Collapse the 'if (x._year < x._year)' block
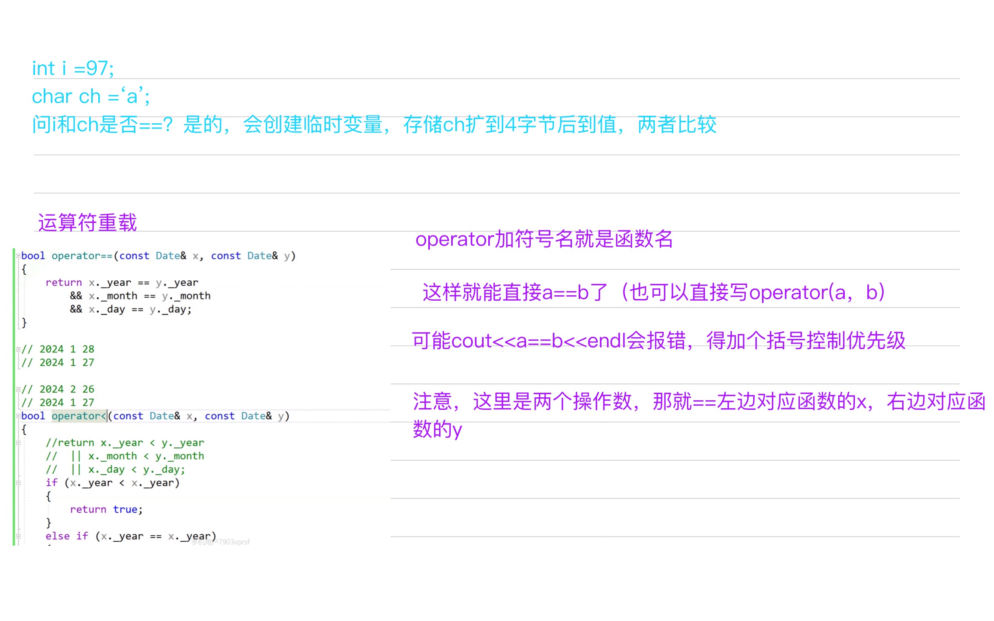994x621 pixels. (18, 483)
